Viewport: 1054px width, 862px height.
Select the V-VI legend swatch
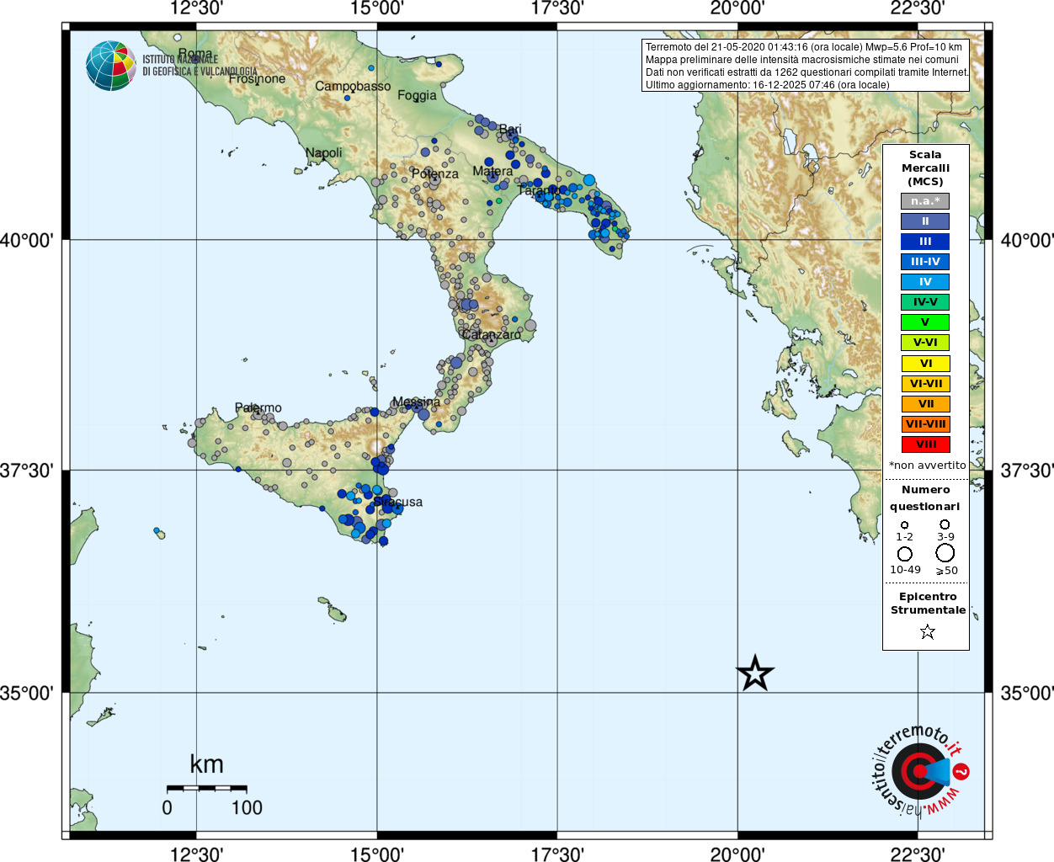tap(925, 343)
